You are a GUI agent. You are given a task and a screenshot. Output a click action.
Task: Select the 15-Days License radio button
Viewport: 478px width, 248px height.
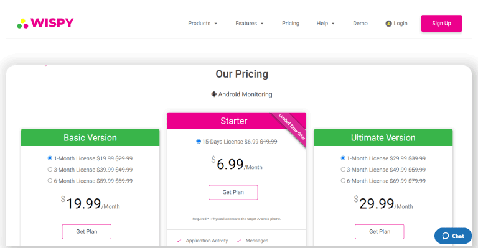point(199,142)
